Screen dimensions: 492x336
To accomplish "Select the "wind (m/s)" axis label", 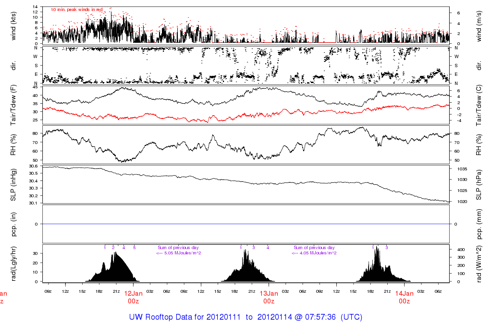I will pos(479,26).
